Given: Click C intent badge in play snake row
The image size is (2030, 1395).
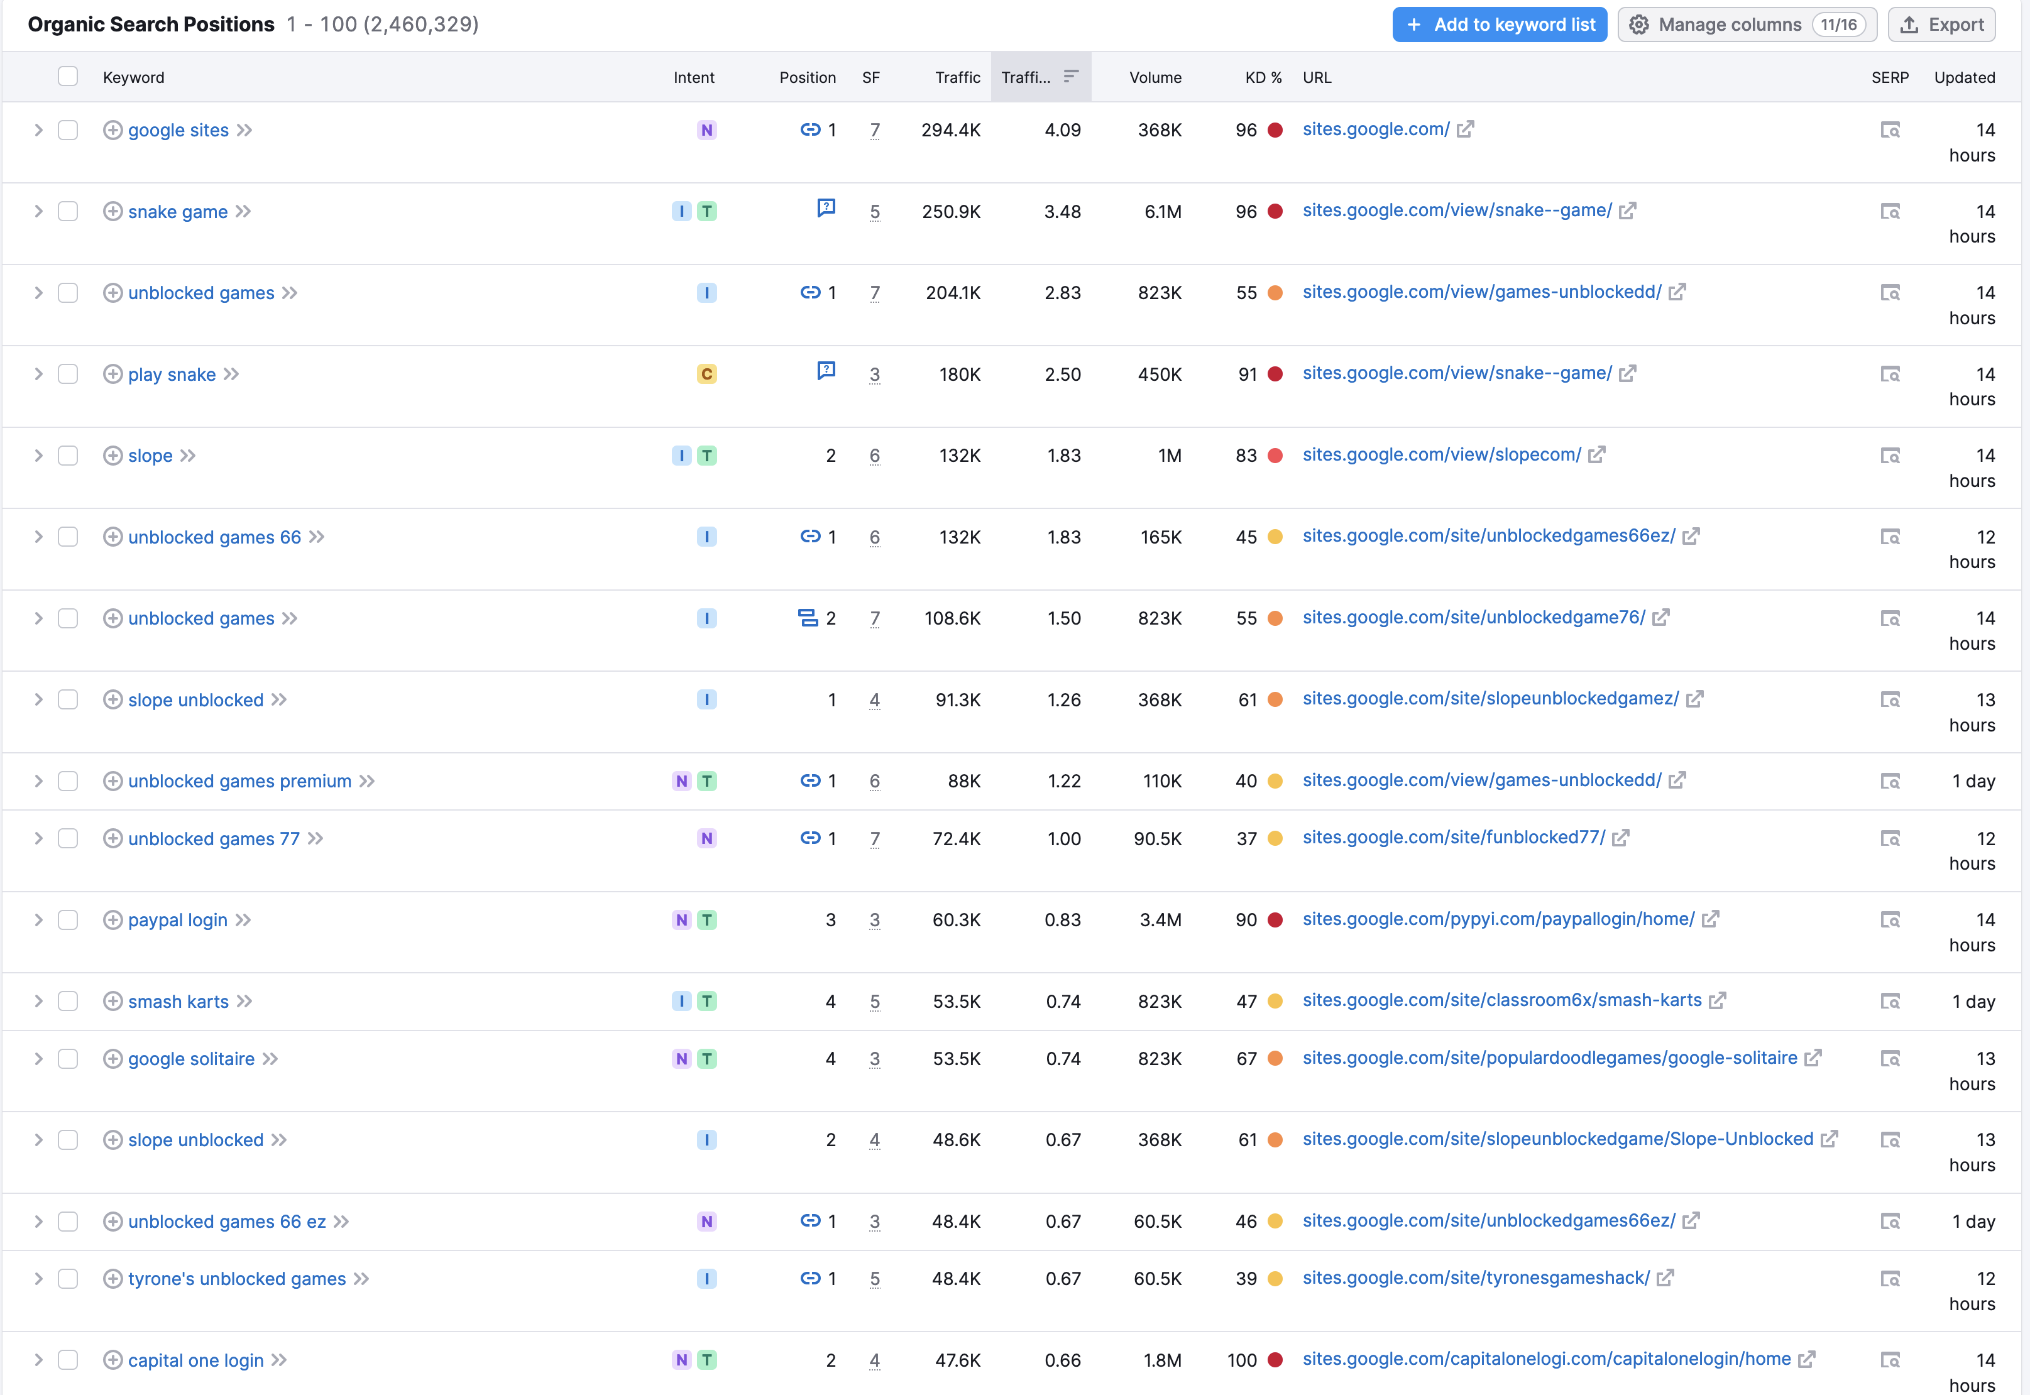Looking at the screenshot, I should (x=706, y=374).
